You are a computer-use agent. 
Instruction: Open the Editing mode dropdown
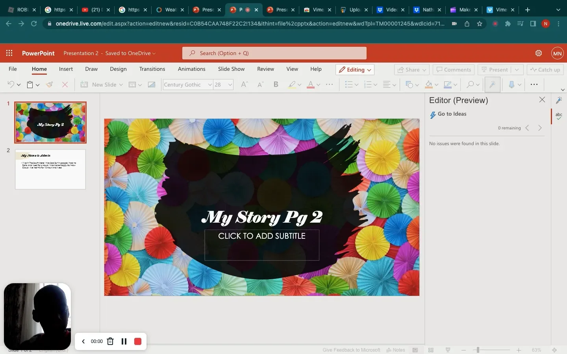pyautogui.click(x=355, y=70)
